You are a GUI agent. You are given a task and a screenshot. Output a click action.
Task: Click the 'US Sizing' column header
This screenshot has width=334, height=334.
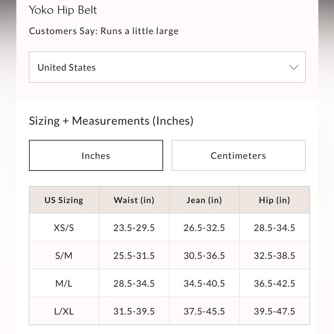point(64,200)
